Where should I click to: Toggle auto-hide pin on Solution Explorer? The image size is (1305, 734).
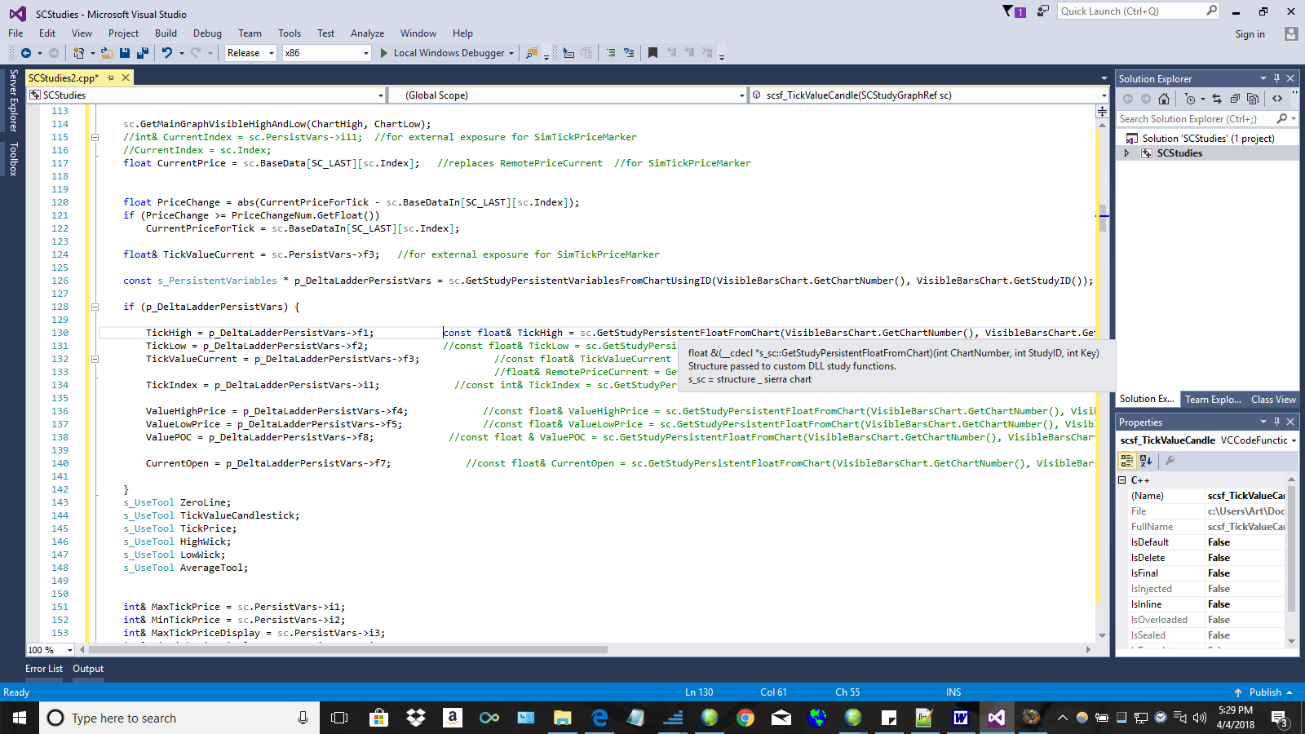pos(1276,79)
